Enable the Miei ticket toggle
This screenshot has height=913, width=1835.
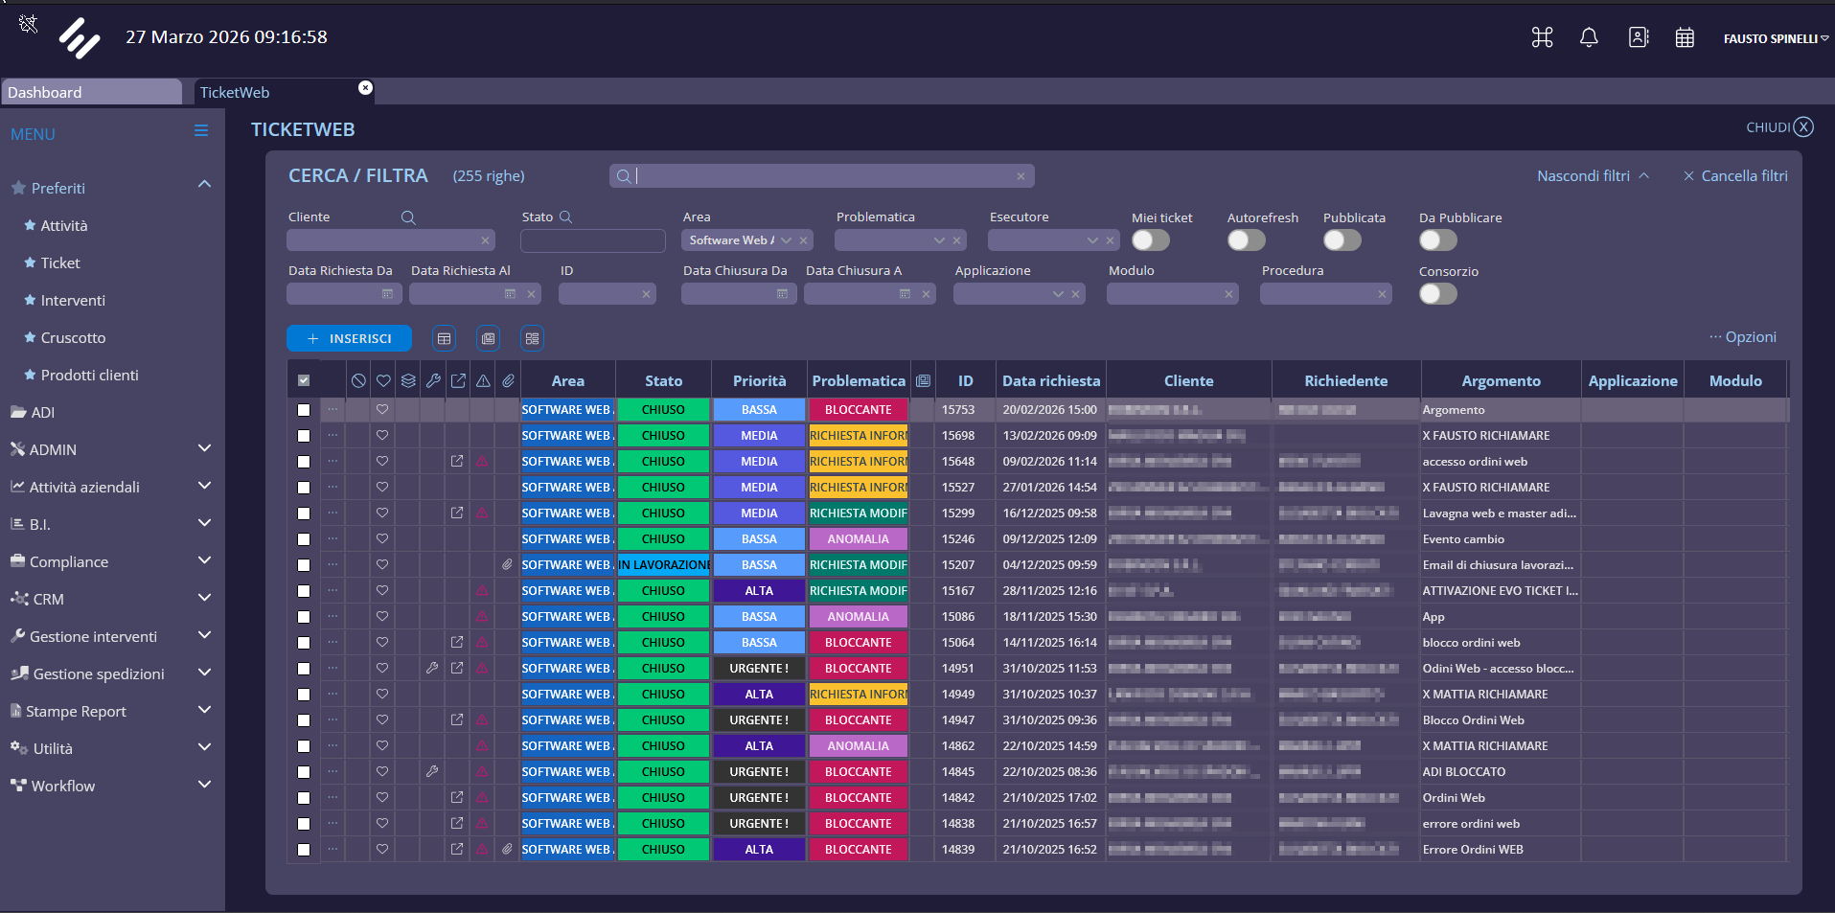[1150, 240]
